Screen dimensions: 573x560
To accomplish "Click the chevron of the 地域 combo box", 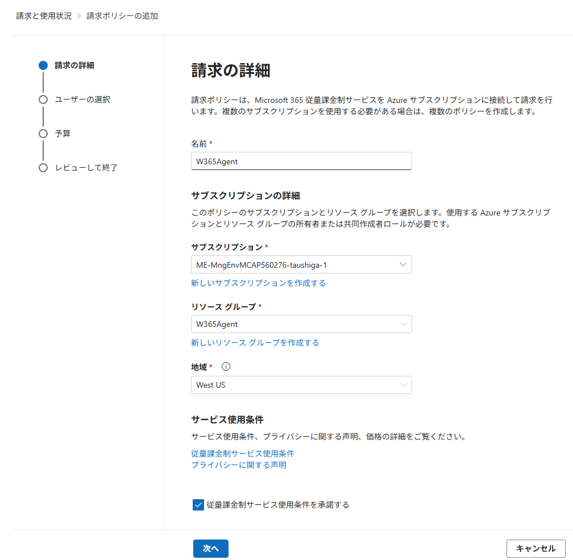I will click(404, 385).
